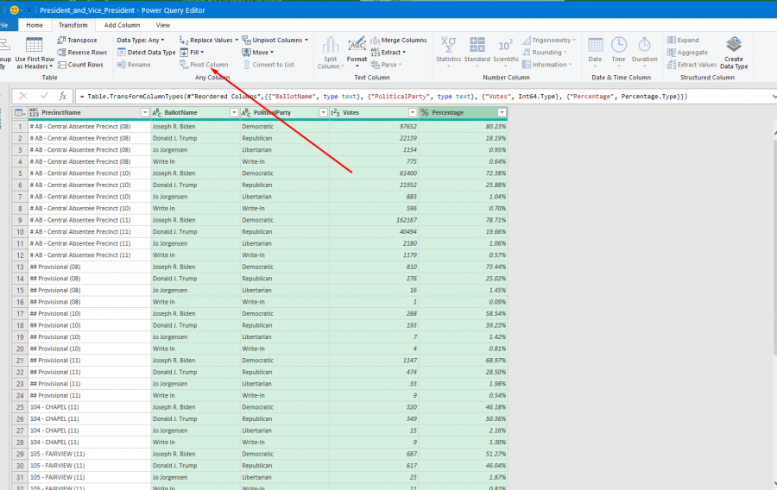Select Reverse Rows tool

[82, 53]
